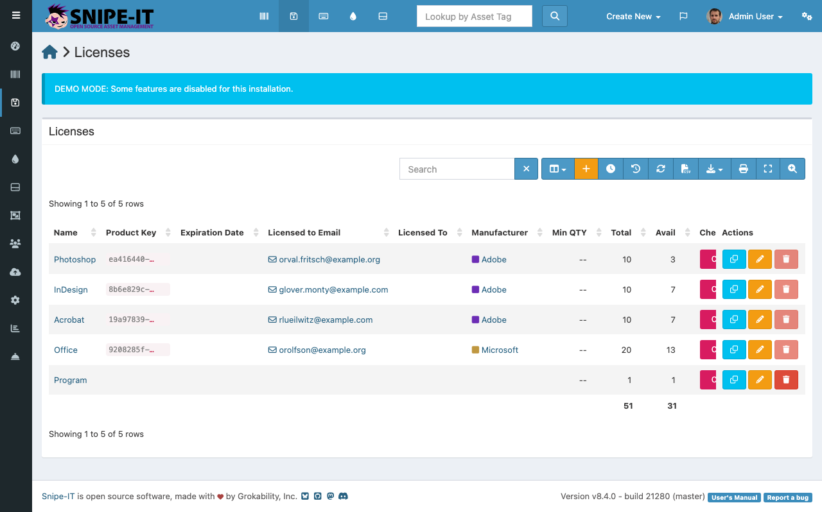
Task: Open People icon in sidebar
Action: pyautogui.click(x=15, y=244)
